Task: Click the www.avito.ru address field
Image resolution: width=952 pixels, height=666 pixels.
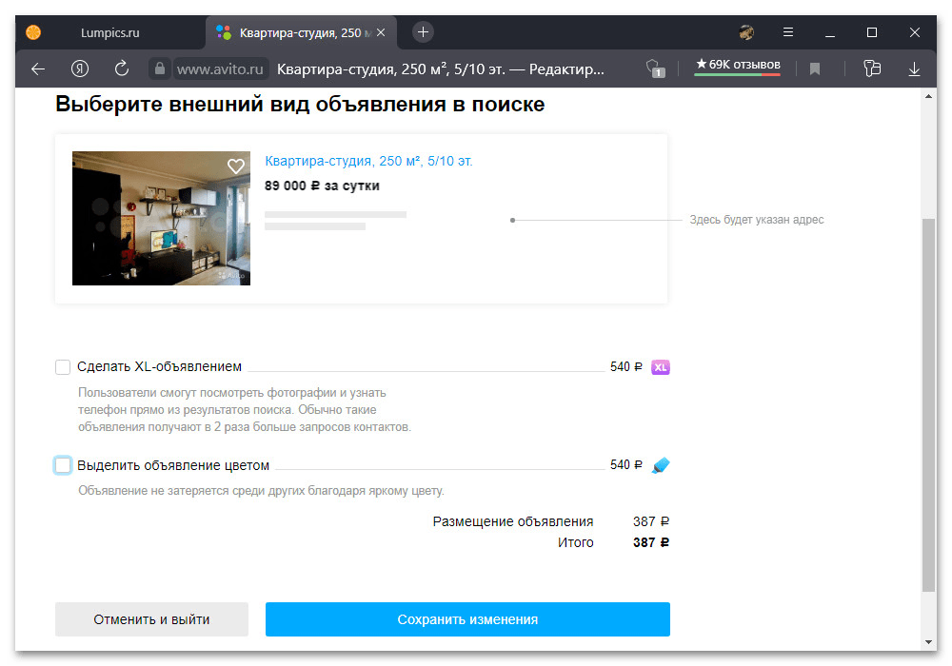Action: tap(220, 69)
